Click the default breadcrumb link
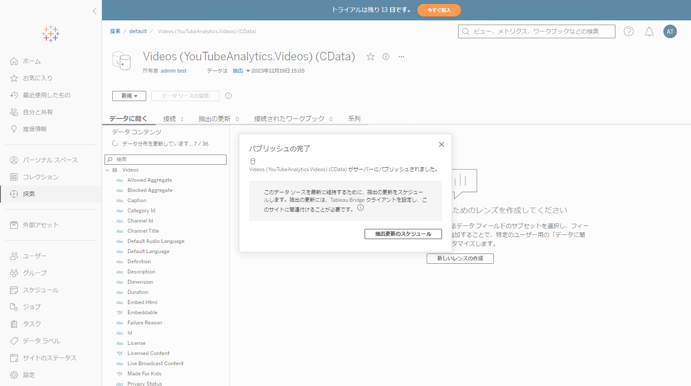This screenshot has height=386, width=691. tap(138, 31)
